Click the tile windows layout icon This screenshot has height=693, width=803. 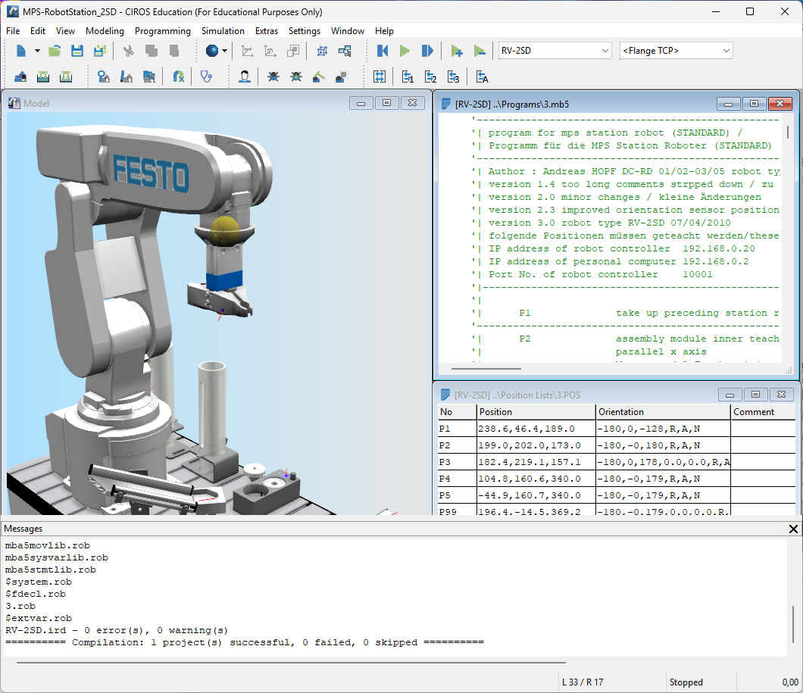click(380, 76)
